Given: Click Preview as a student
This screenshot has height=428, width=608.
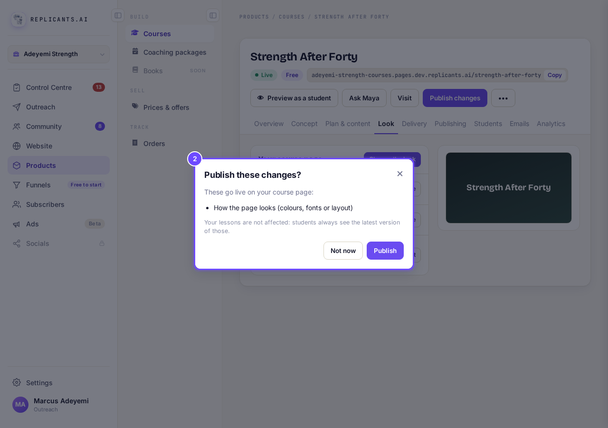Looking at the screenshot, I should point(294,98).
